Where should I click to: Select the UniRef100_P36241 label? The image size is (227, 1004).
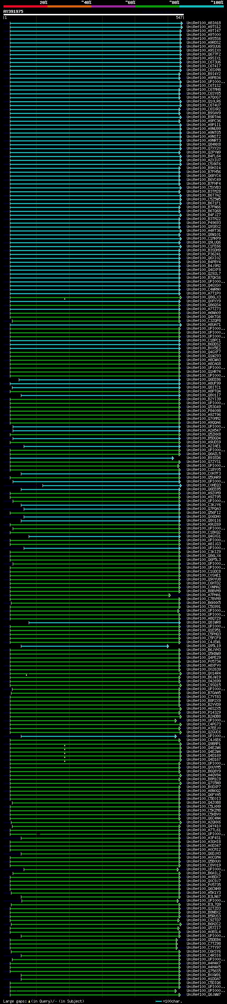click(204, 254)
